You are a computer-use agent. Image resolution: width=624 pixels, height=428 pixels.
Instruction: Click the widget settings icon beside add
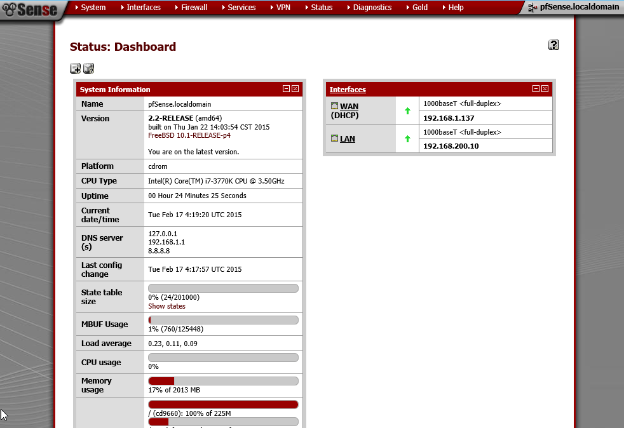89,69
